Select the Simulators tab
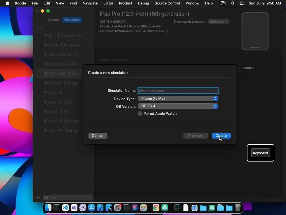The width and height of the screenshot is (286, 215). (72, 20)
